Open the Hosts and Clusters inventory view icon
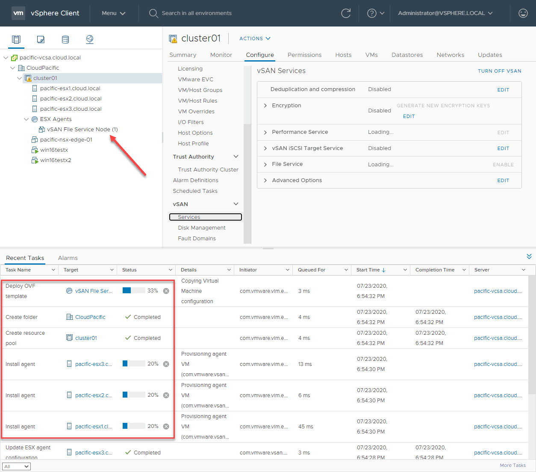The image size is (536, 472). 16,39
